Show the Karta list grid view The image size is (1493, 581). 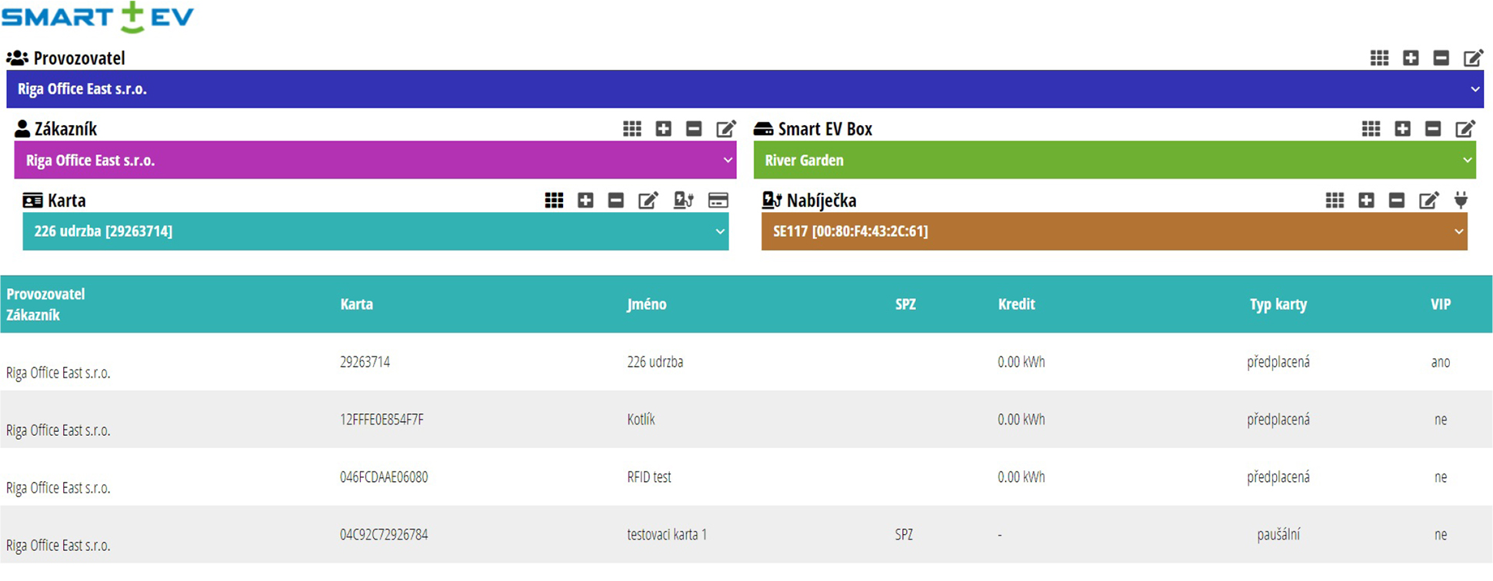tap(554, 201)
